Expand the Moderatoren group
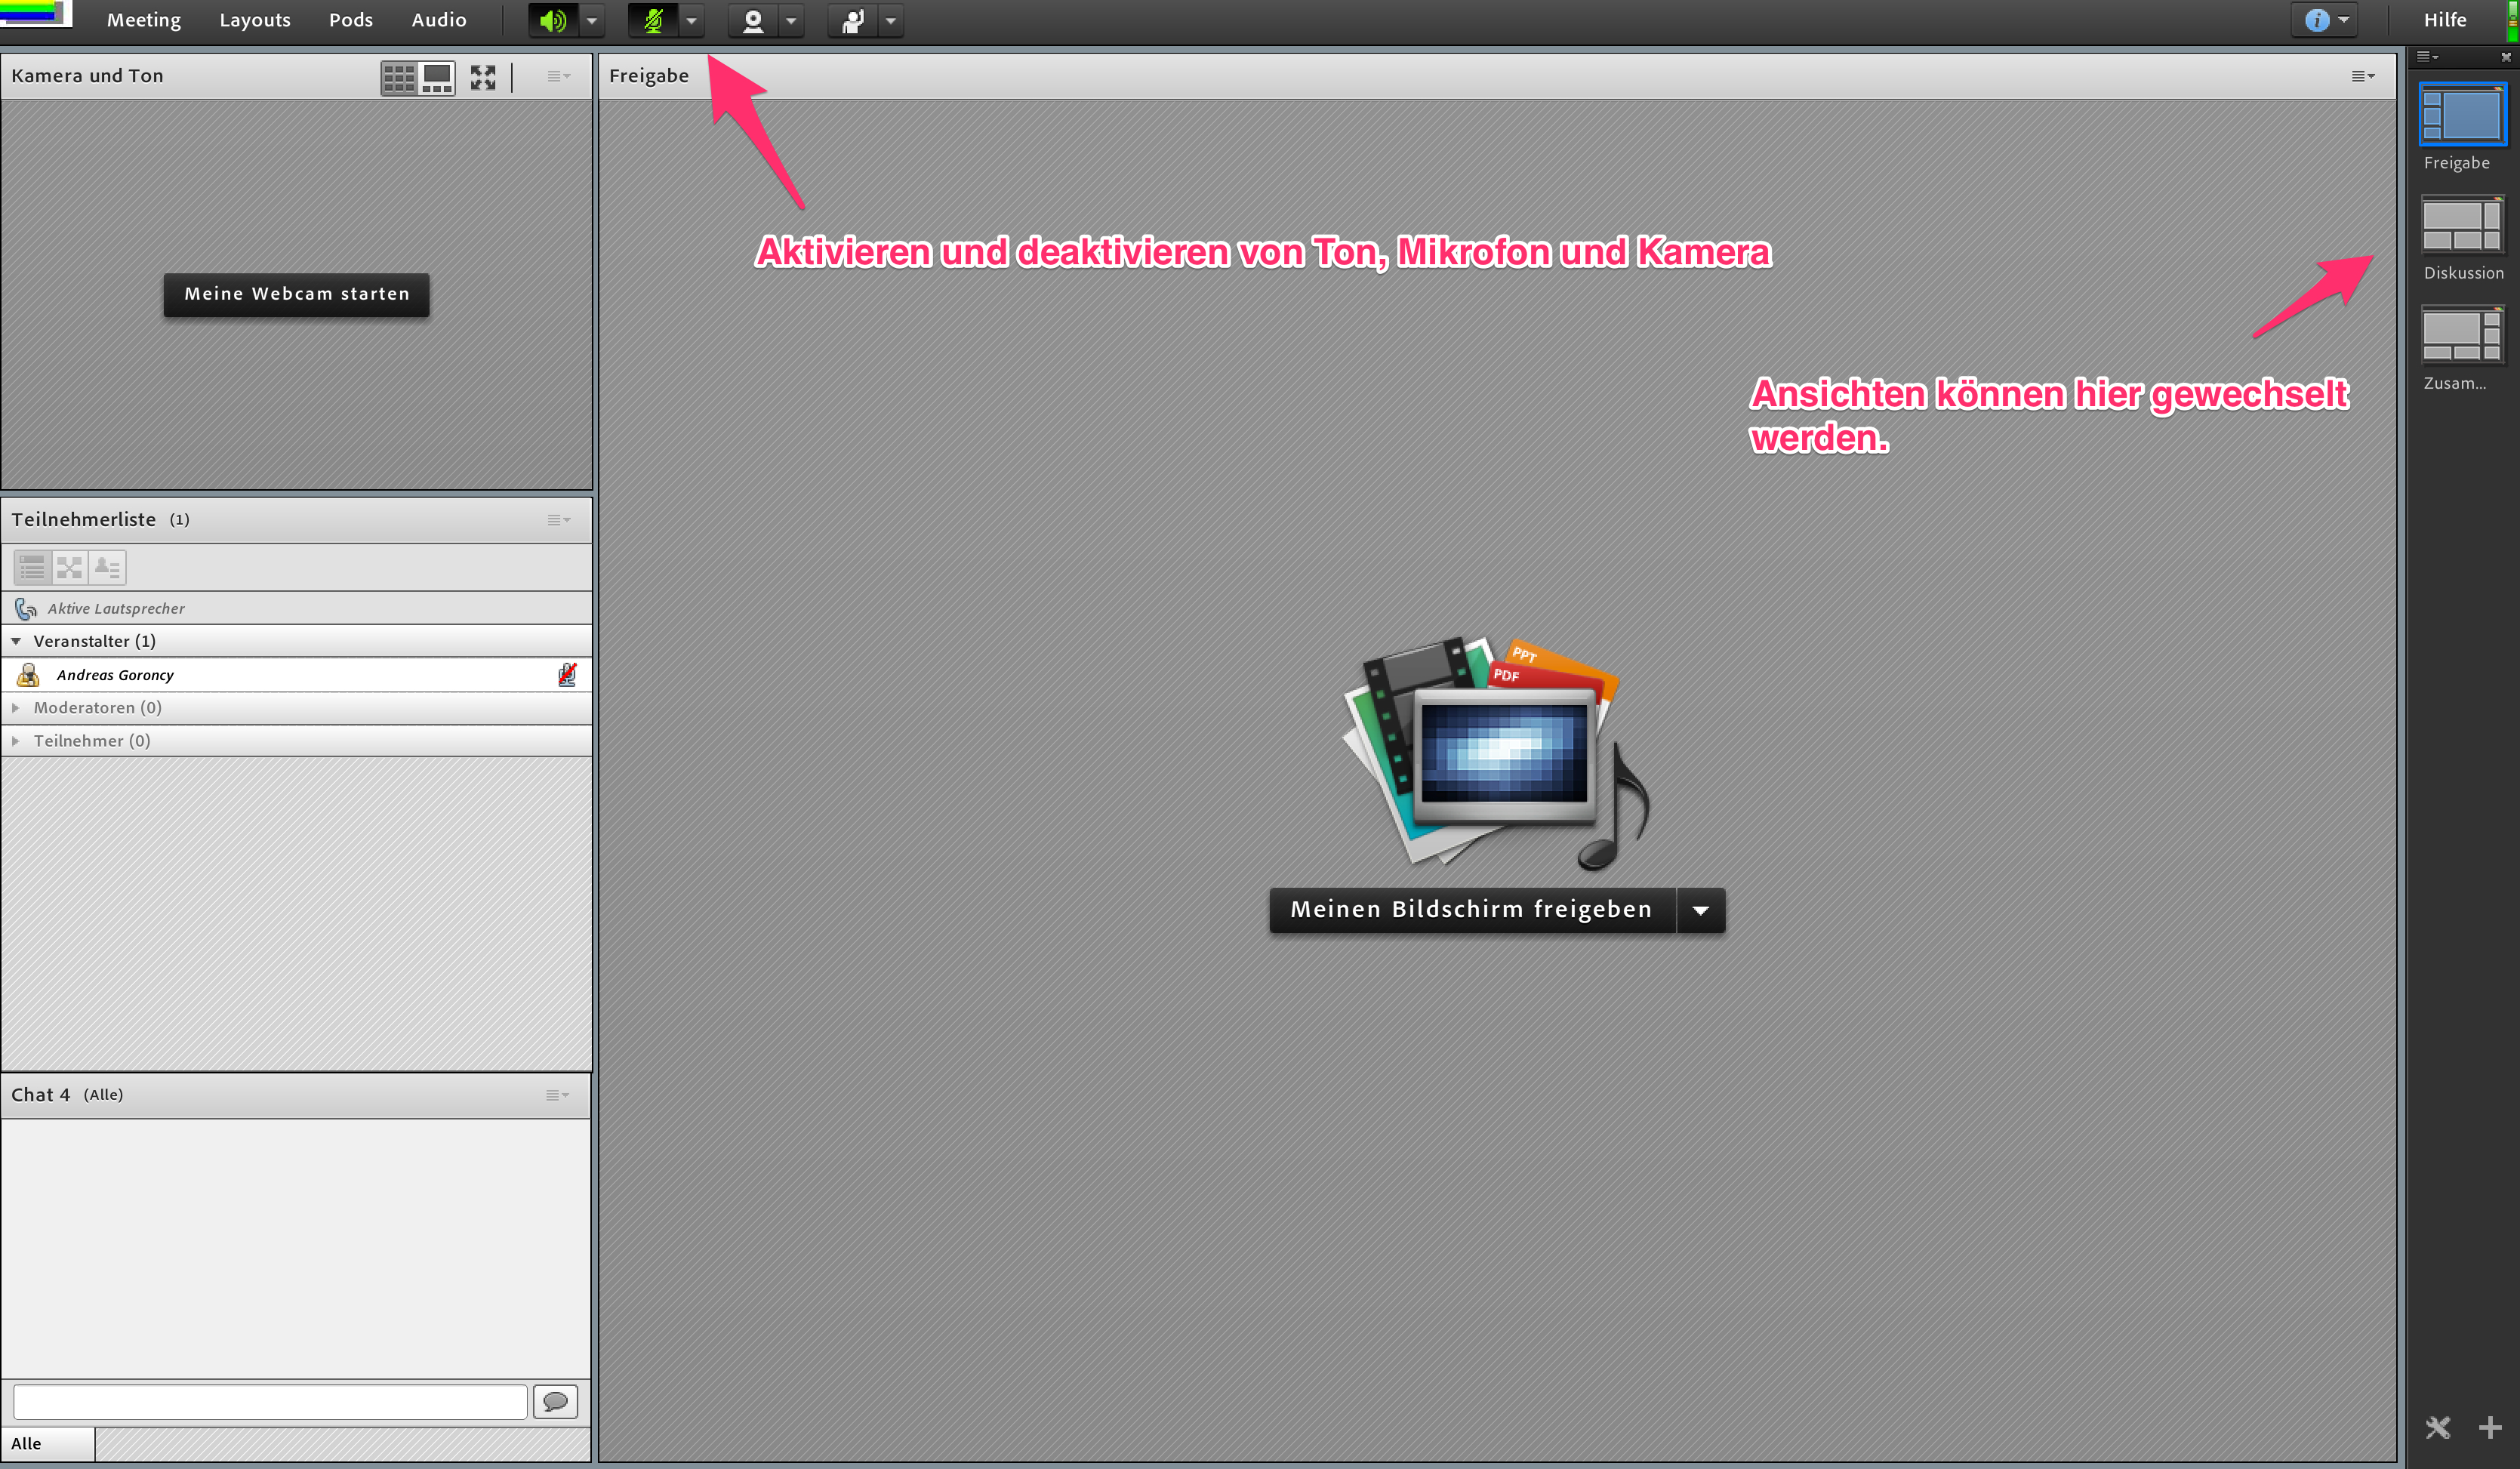 click(x=16, y=708)
